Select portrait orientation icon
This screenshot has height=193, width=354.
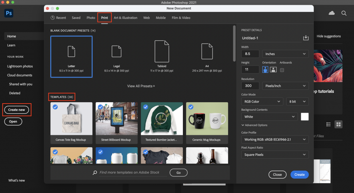coord(265,69)
